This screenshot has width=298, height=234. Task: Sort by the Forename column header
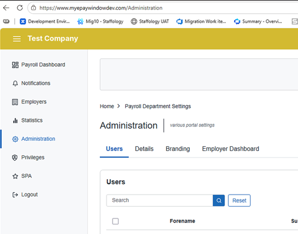[x=183, y=221]
